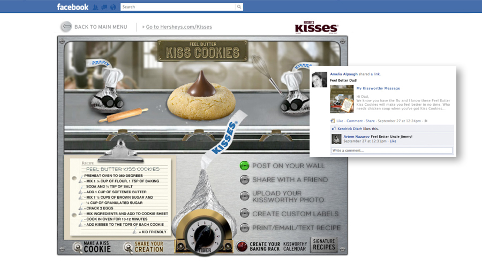The width and height of the screenshot is (482, 267).
Task: Flip the Make A Kiss Cookie switch
Action: point(77,247)
